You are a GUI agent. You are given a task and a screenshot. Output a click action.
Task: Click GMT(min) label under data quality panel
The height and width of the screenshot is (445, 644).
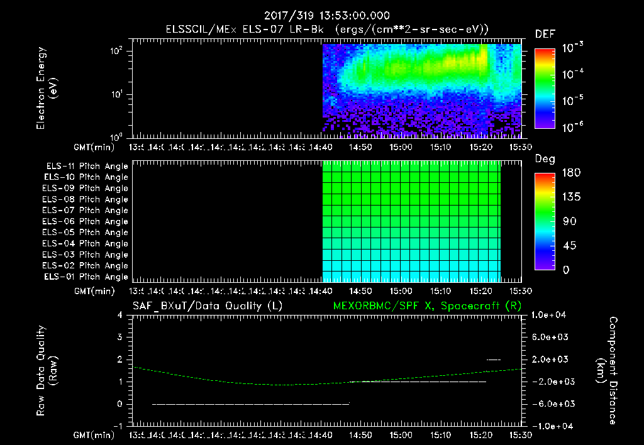pyautogui.click(x=94, y=435)
